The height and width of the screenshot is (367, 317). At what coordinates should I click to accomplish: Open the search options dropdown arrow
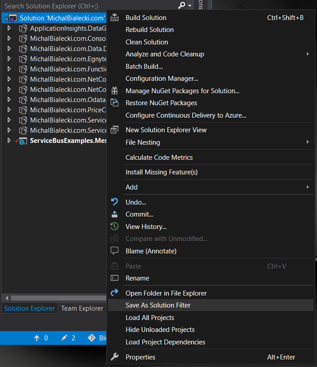point(190,6)
